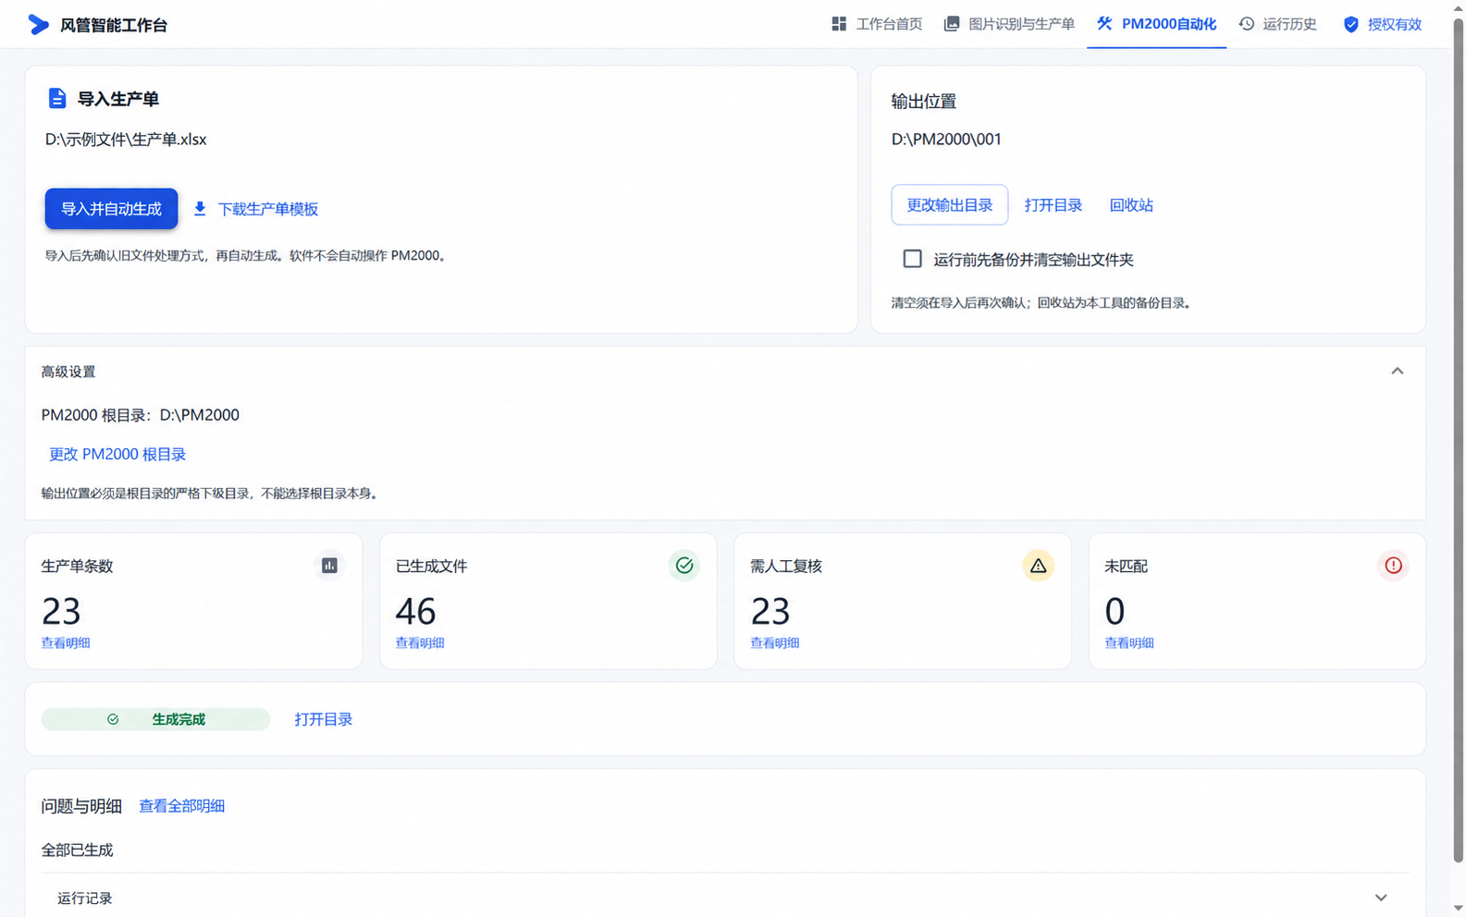
Task: Click the check icon inside 生成完成 status
Action: (x=113, y=719)
